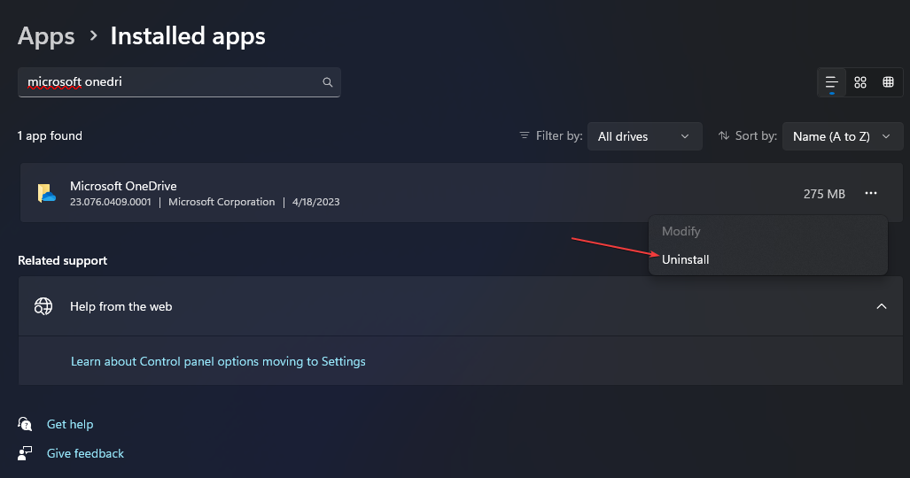This screenshot has width=910, height=478.
Task: Go back to Apps via breadcrumb
Action: (x=47, y=36)
